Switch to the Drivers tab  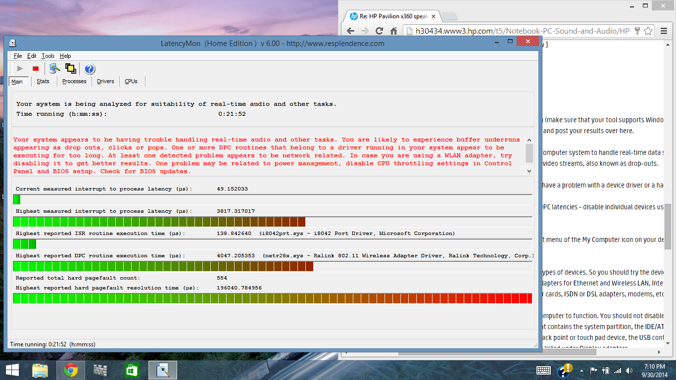105,81
